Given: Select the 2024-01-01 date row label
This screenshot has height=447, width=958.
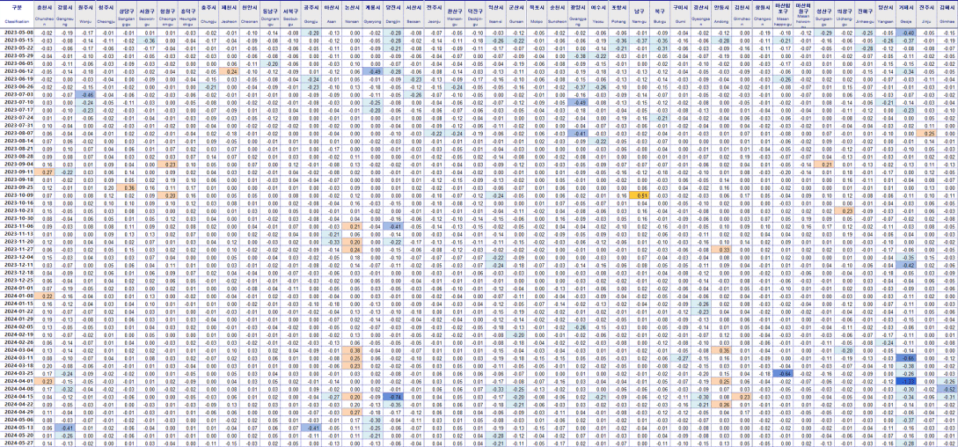Looking at the screenshot, I should pos(17,288).
